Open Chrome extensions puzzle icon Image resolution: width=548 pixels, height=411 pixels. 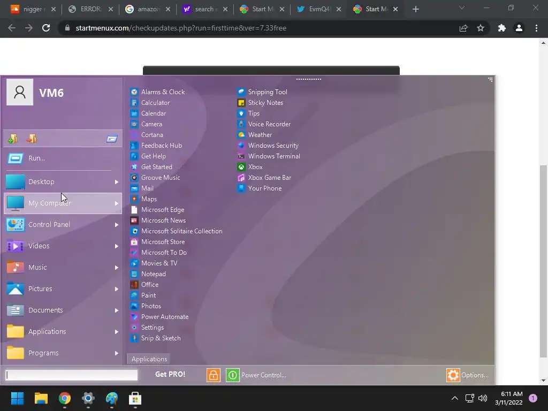click(x=502, y=28)
